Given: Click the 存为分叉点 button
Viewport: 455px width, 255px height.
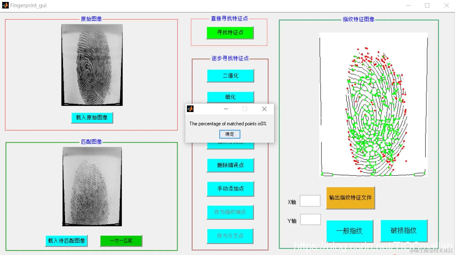Looking at the screenshot, I should 230,236.
